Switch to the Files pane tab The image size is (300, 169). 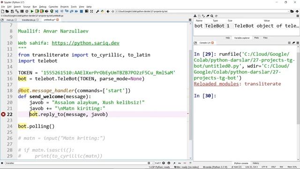265,38
